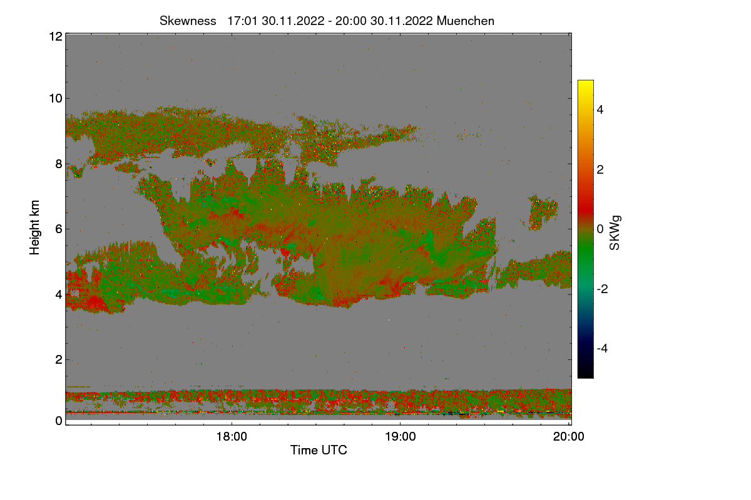Select the 19:00 time axis tick label

point(400,437)
